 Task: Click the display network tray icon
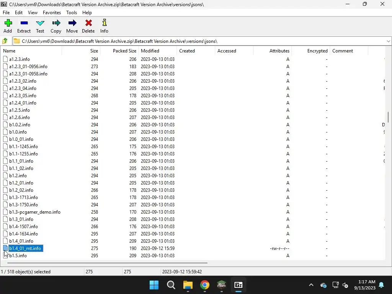pos(335,285)
